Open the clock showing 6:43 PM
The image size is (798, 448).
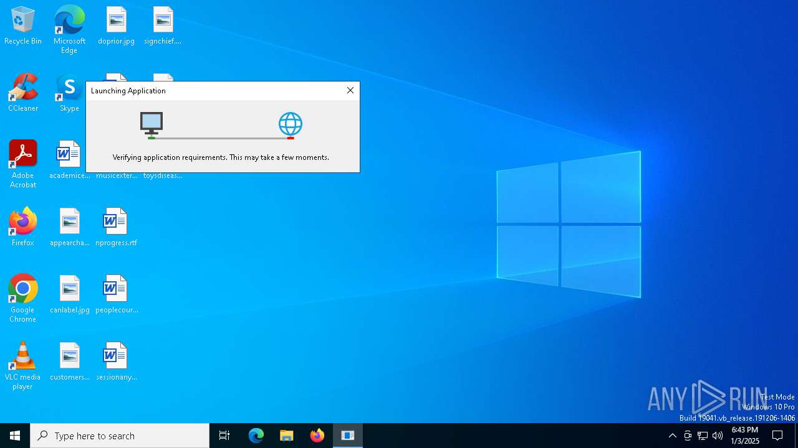745,436
